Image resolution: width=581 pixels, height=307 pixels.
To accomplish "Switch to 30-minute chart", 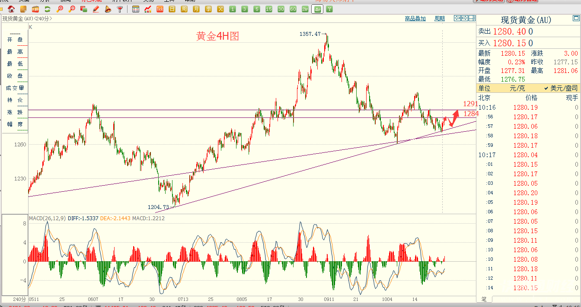I will click(281, 9).
